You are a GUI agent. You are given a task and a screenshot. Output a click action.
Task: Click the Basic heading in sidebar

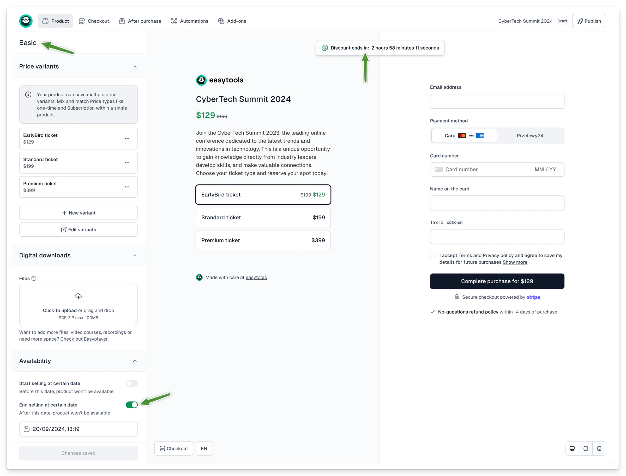click(x=28, y=43)
